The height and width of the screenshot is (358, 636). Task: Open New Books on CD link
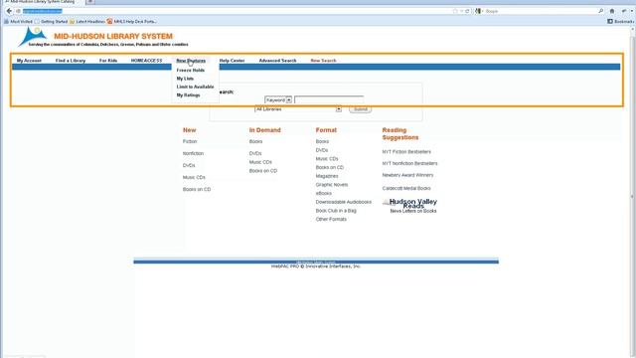coord(197,190)
